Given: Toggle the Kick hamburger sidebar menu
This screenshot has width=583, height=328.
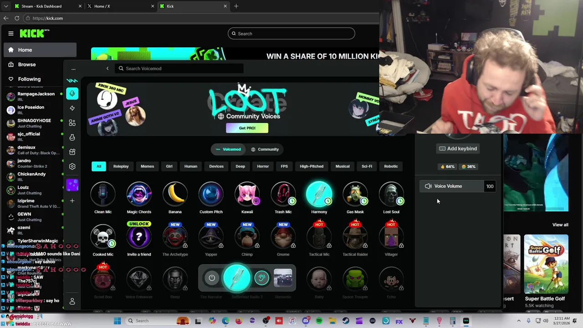Looking at the screenshot, I should [11, 33].
